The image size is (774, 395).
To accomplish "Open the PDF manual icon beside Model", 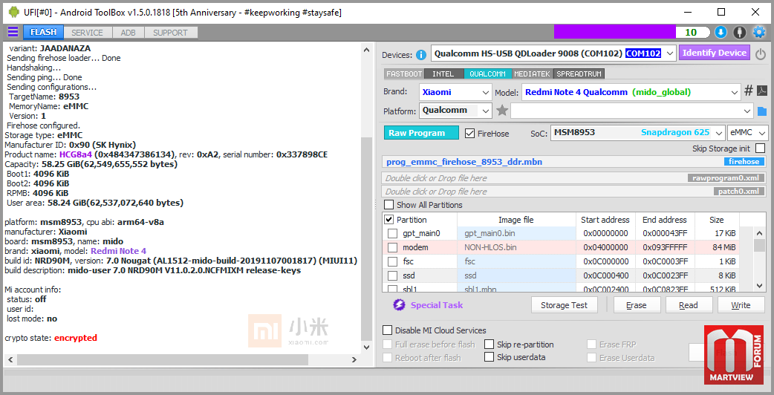I will pos(762,91).
